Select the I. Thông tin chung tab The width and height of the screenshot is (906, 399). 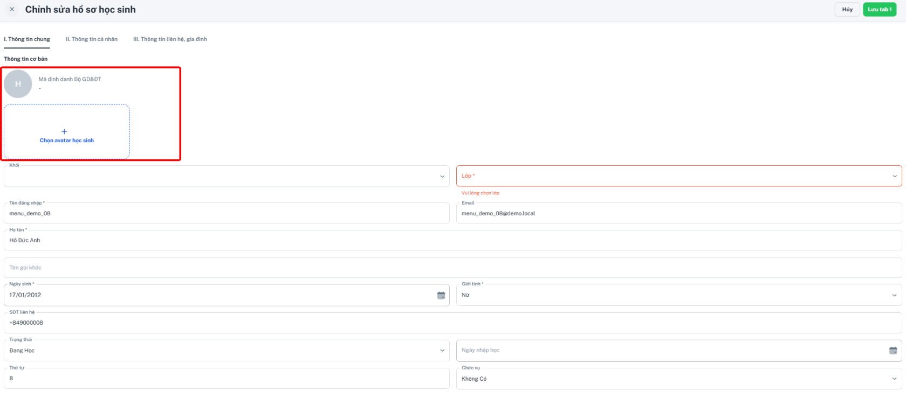[27, 39]
